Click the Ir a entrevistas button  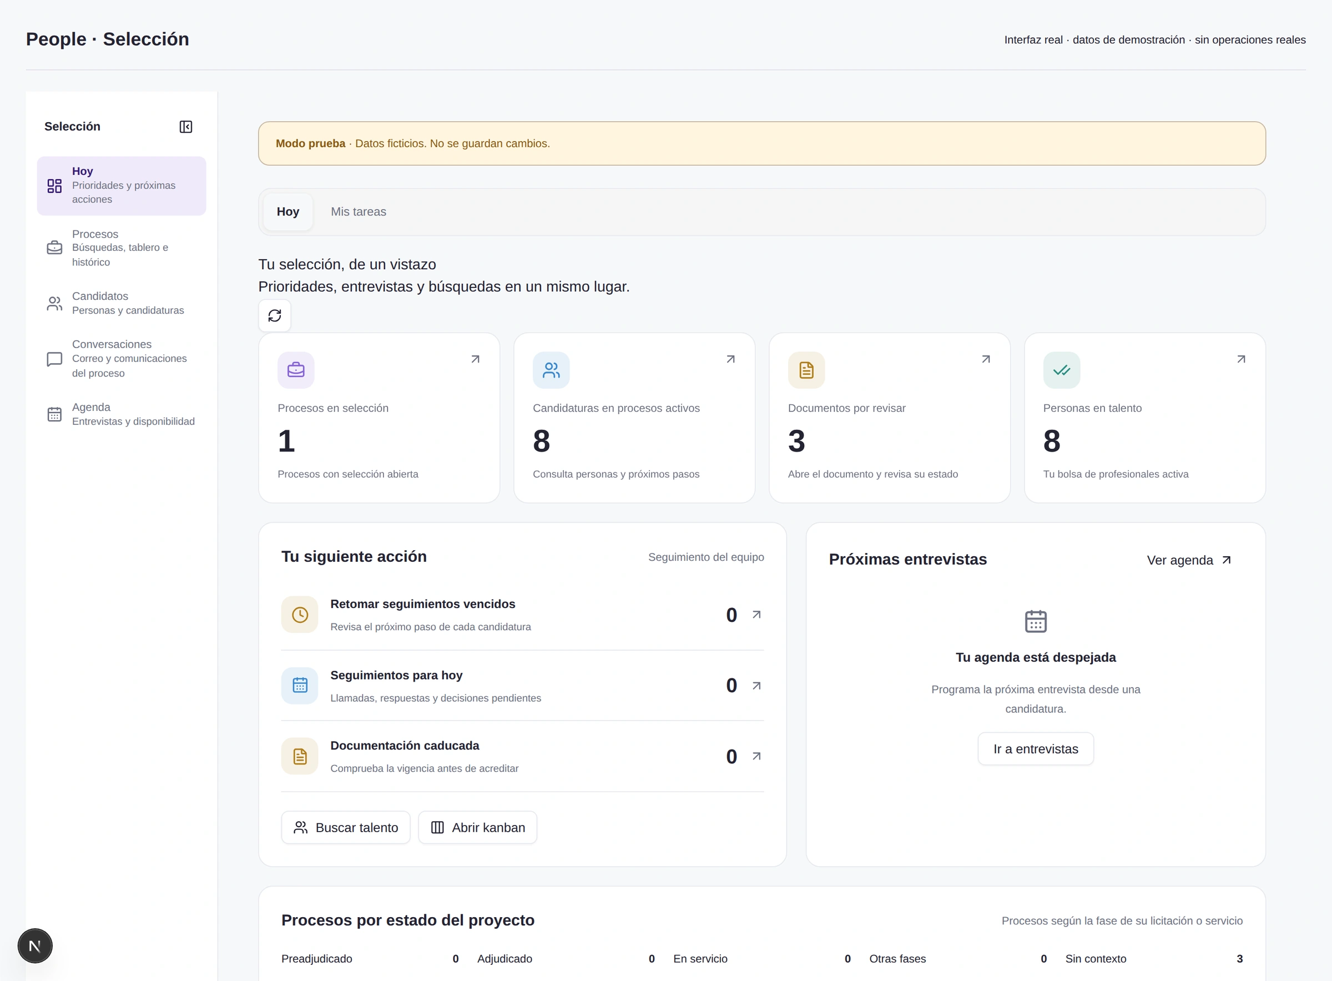pyautogui.click(x=1035, y=749)
